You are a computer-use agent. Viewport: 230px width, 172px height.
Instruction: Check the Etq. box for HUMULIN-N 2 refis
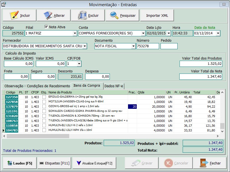pyautogui.click(x=44, y=126)
